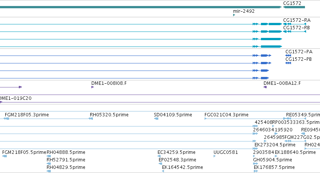Select the glyph beneath EP02548.3prime
Screen dimensions: 320x173
(160, 164)
